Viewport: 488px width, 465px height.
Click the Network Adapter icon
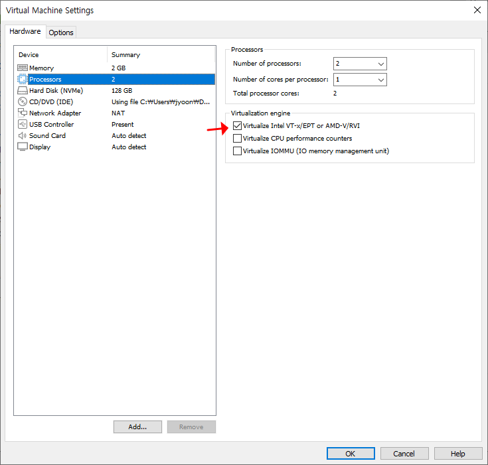click(x=23, y=113)
